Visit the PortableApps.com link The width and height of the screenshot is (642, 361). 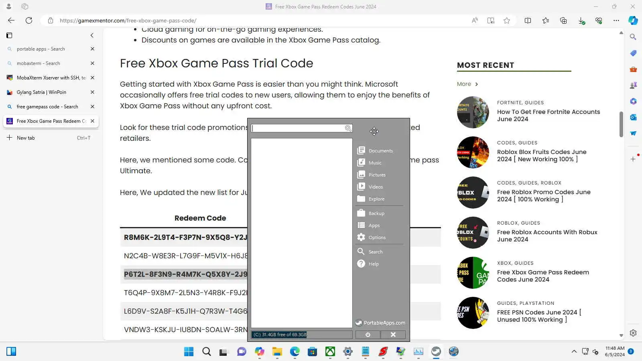(x=380, y=322)
